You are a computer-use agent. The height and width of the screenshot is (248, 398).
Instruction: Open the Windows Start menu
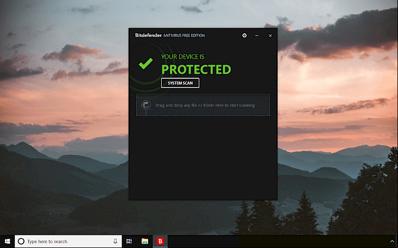point(8,241)
